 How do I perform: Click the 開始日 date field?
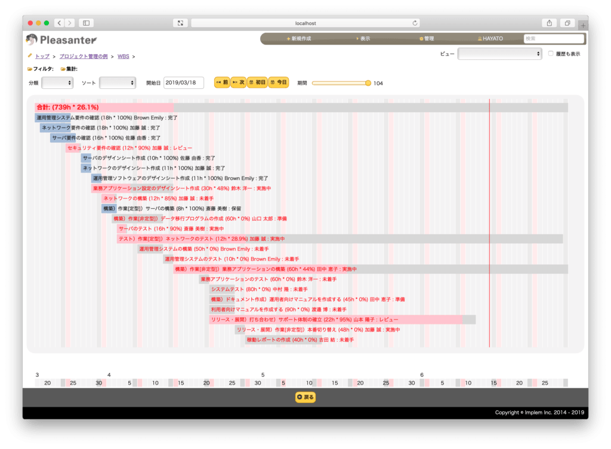click(184, 82)
